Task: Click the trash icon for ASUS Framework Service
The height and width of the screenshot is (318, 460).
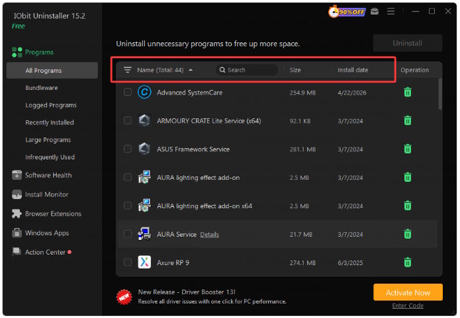Action: pyautogui.click(x=408, y=149)
